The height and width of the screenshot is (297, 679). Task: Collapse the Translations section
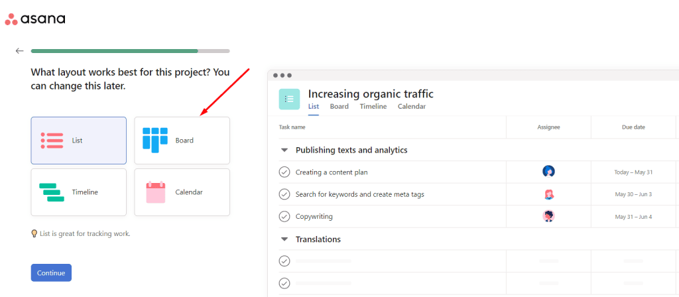284,239
